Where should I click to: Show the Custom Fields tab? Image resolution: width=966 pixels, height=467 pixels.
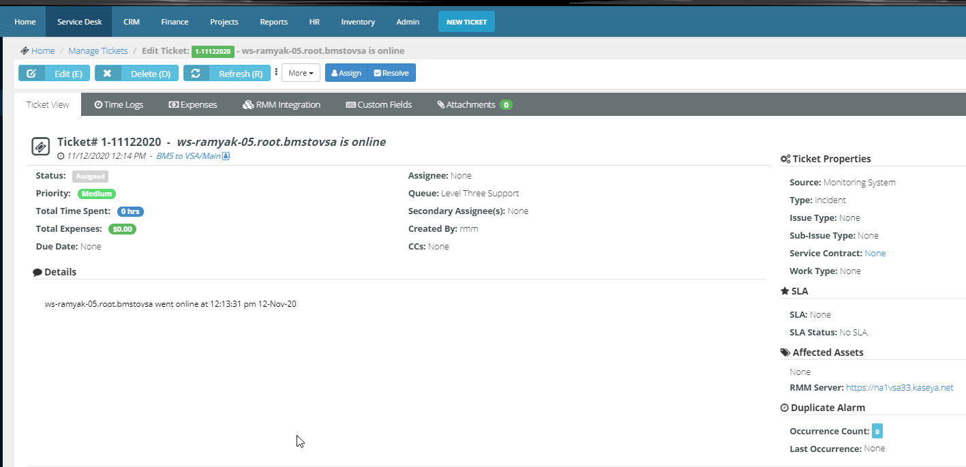click(x=378, y=105)
